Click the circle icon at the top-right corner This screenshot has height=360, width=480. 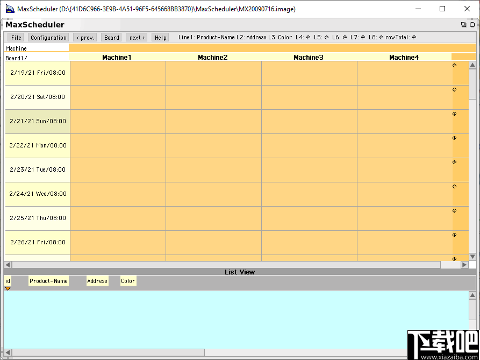[x=471, y=25]
